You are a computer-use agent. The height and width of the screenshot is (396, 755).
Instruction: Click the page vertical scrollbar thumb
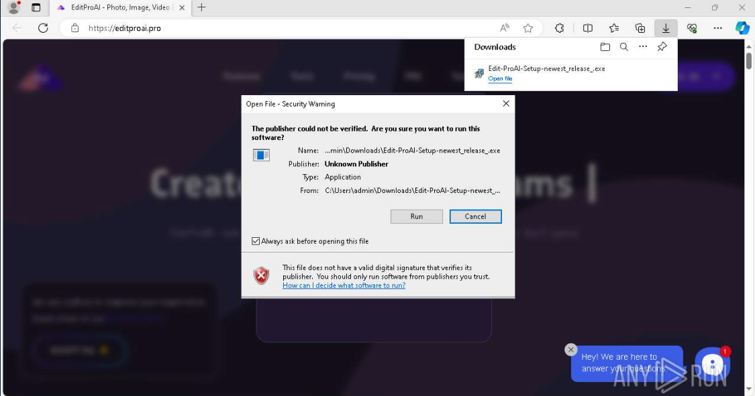[x=749, y=61]
